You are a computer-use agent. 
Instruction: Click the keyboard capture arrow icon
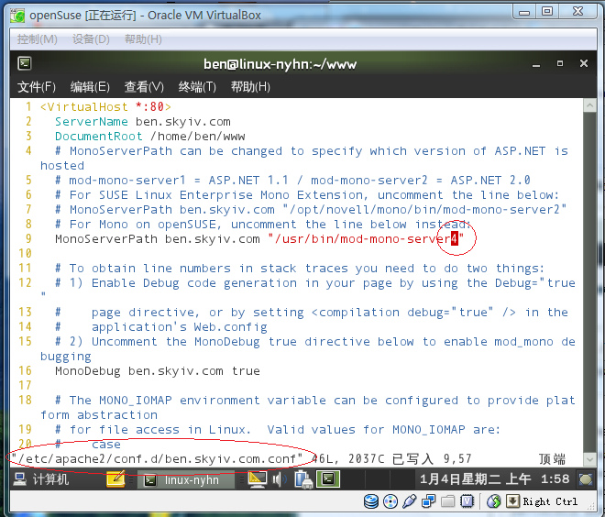(x=512, y=501)
